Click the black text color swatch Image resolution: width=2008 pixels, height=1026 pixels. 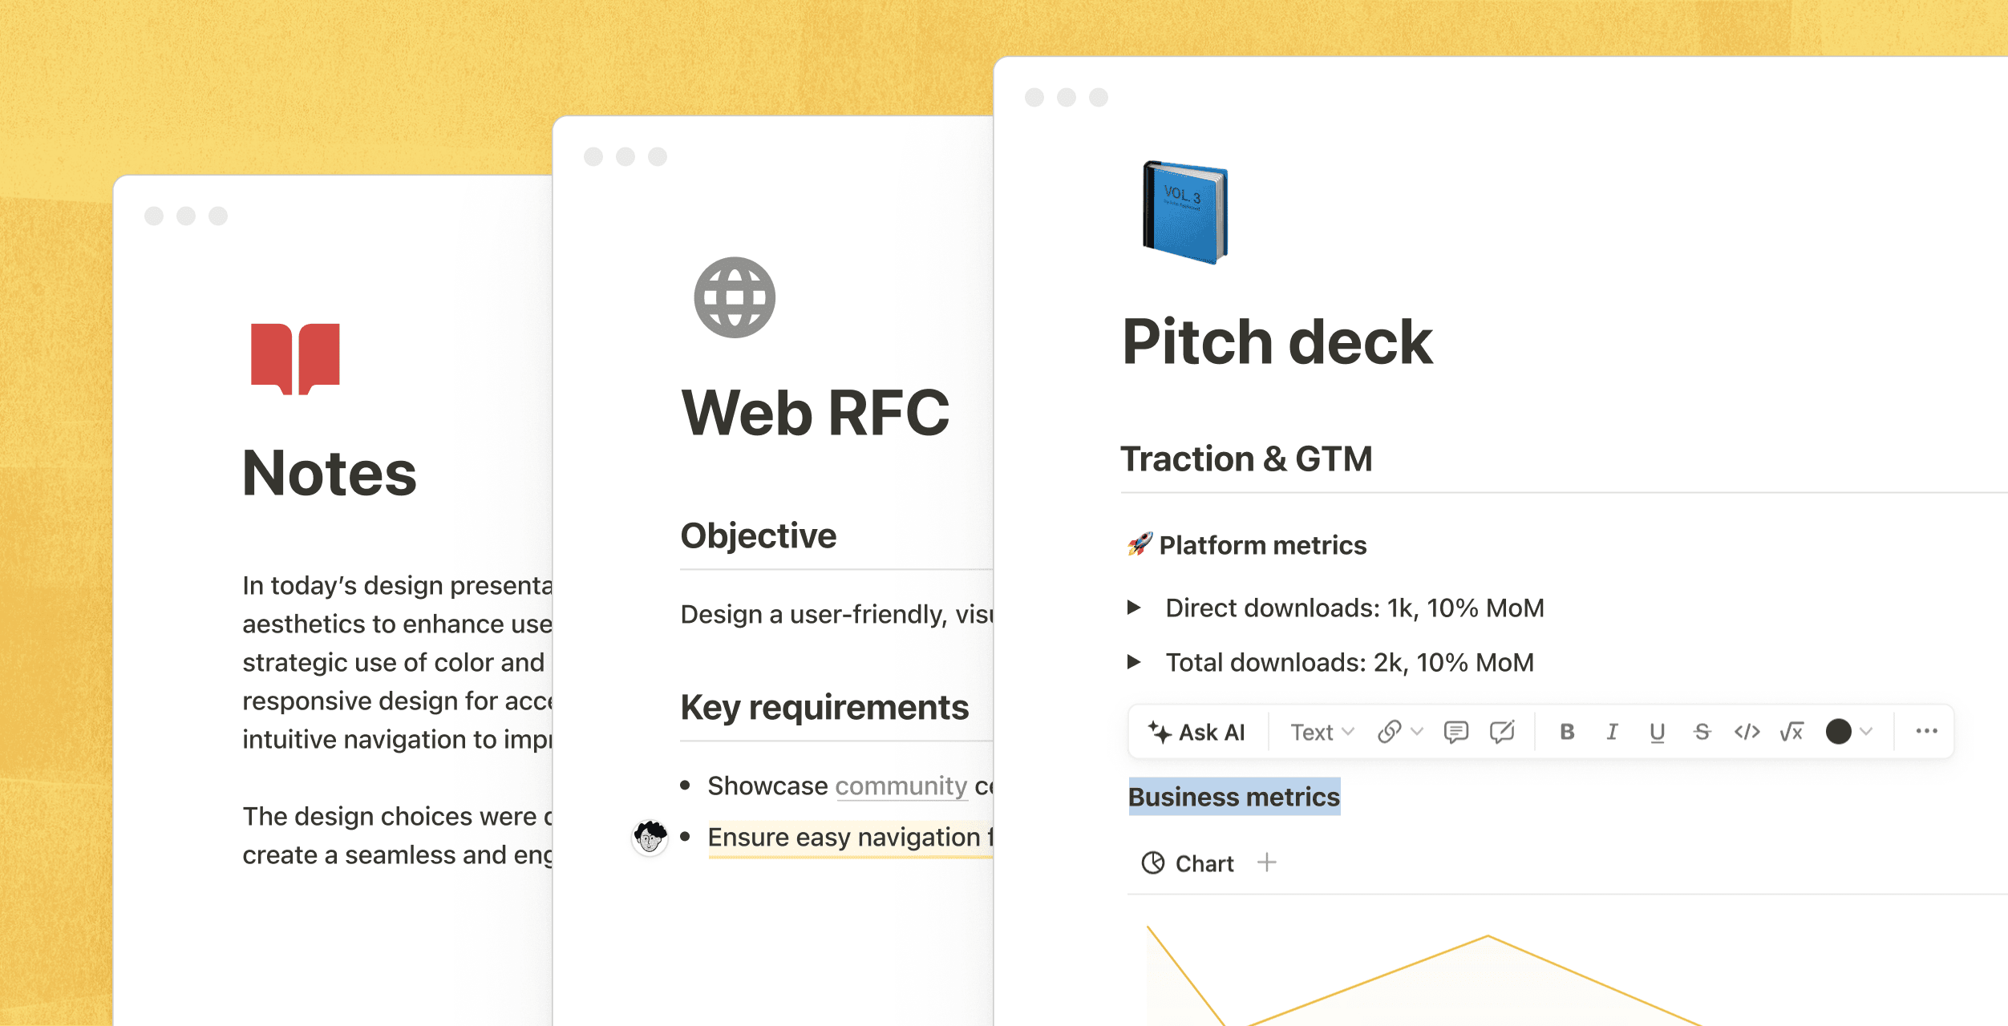[1838, 731]
